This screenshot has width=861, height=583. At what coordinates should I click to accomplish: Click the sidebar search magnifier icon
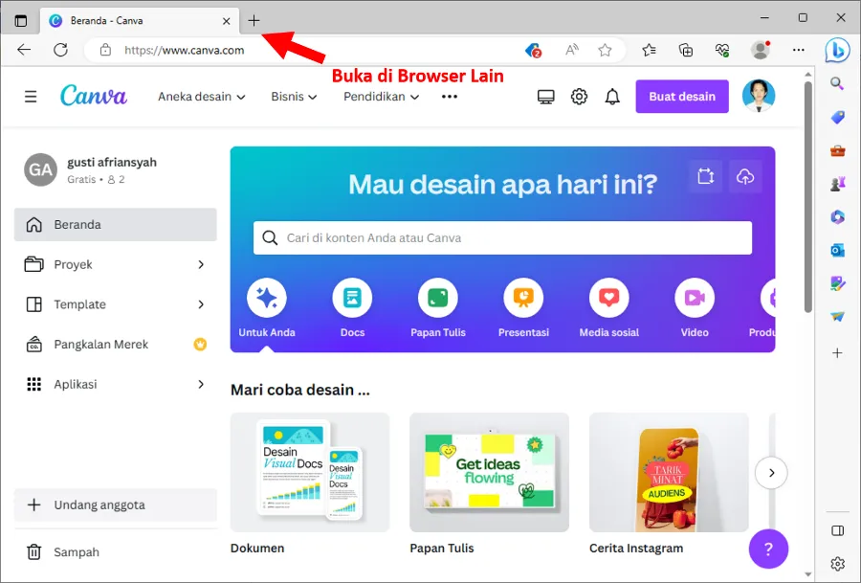click(837, 83)
